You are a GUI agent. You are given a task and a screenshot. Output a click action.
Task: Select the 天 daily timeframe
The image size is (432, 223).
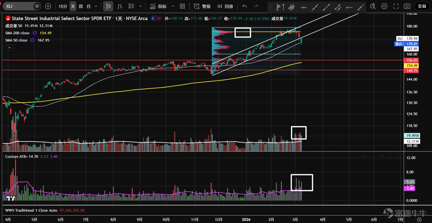pos(73,6)
